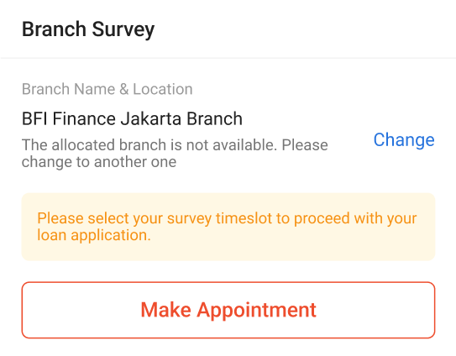The image size is (456, 356).
Task: Tap the BFI text in the branch name
Action: 34,119
